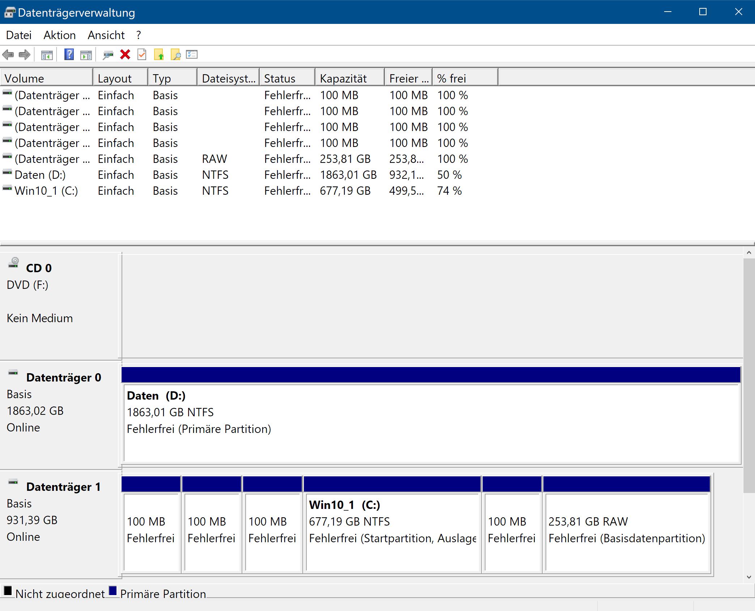Click the disk view scrollbar down arrow
The image size is (755, 611).
(748, 577)
